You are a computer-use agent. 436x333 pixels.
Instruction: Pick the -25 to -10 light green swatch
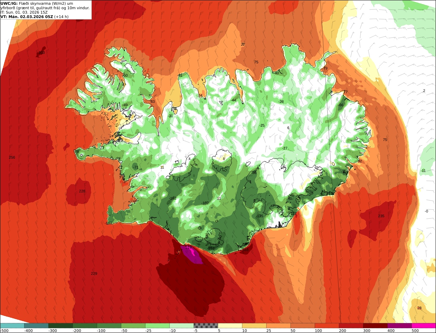[157, 326]
